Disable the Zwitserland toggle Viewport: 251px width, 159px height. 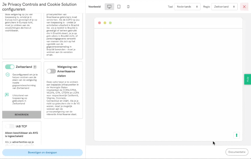pyautogui.click(x=10, y=67)
